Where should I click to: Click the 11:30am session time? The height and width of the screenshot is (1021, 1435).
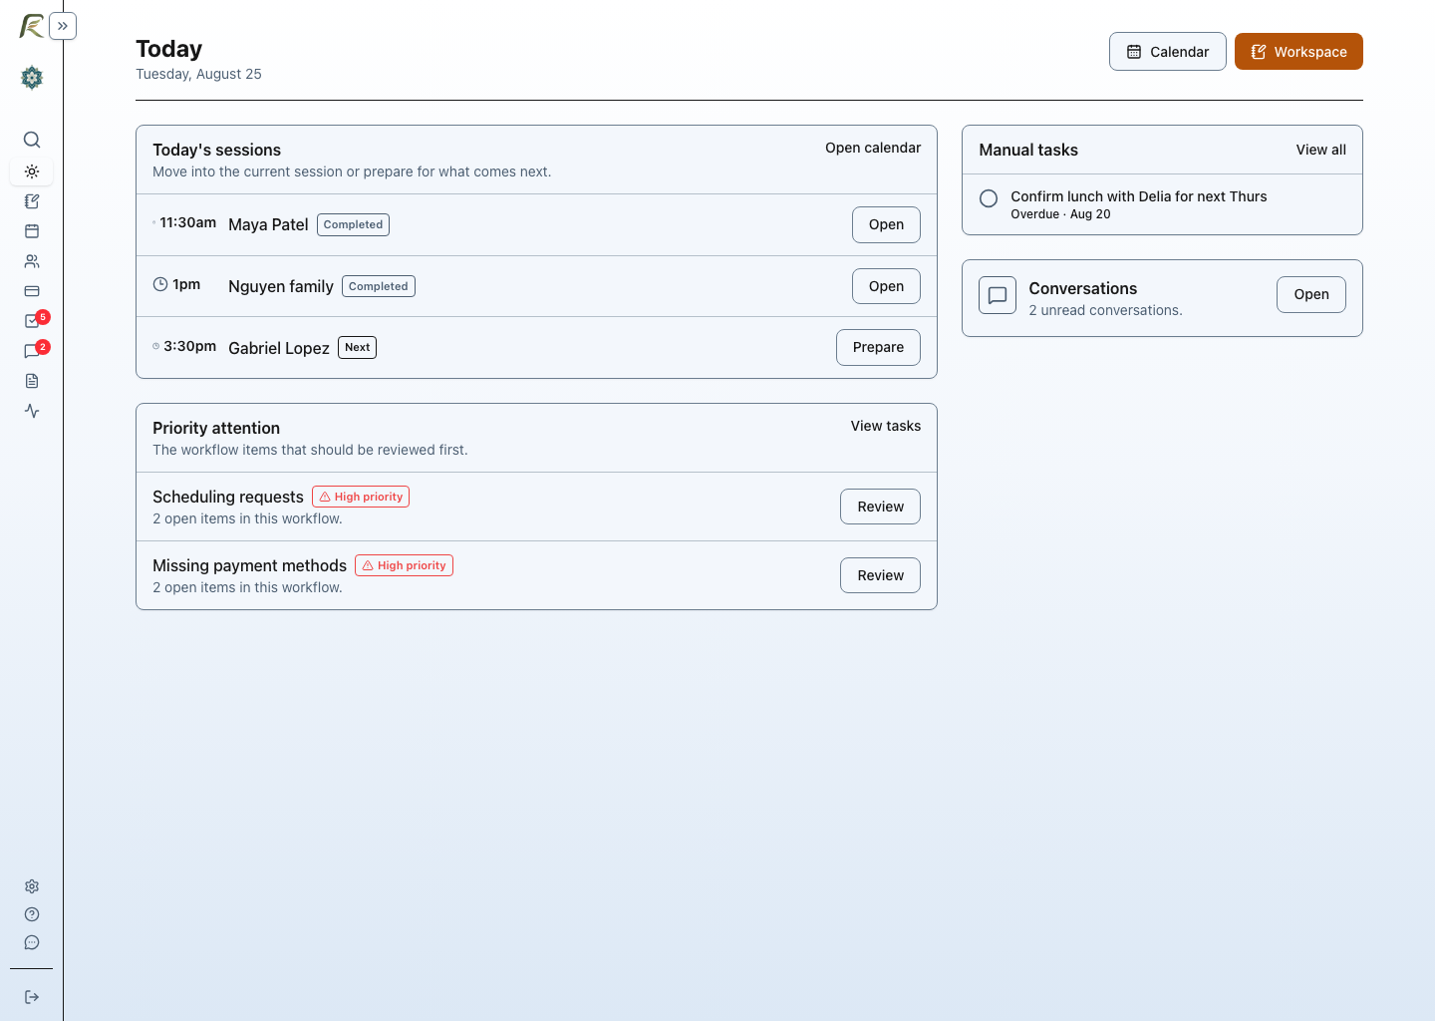pos(188,222)
